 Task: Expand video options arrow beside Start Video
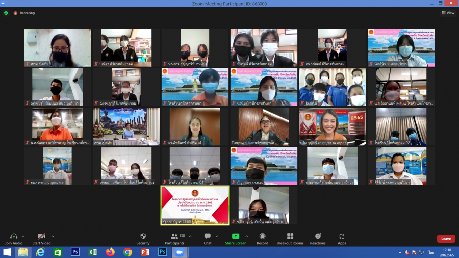coord(52,236)
